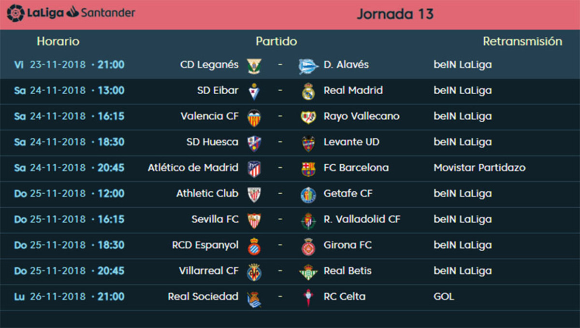Open the SD Eibar team name
The width and height of the screenshot is (580, 328).
(217, 90)
